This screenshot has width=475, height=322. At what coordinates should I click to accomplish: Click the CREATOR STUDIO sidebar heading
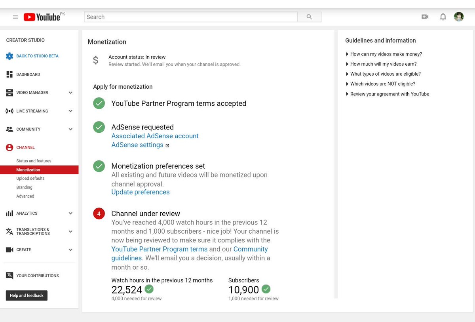[25, 40]
